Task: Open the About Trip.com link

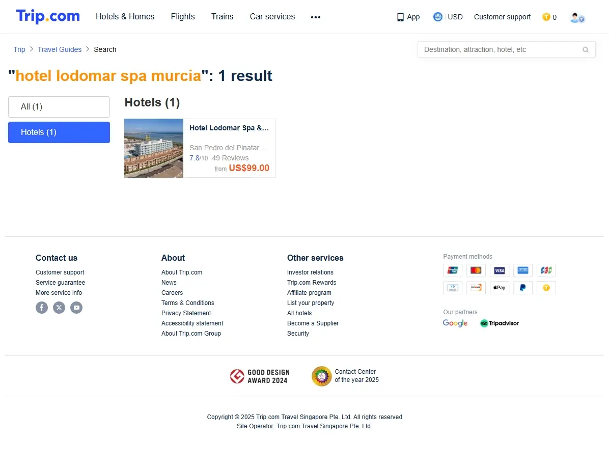Action: coord(182,272)
